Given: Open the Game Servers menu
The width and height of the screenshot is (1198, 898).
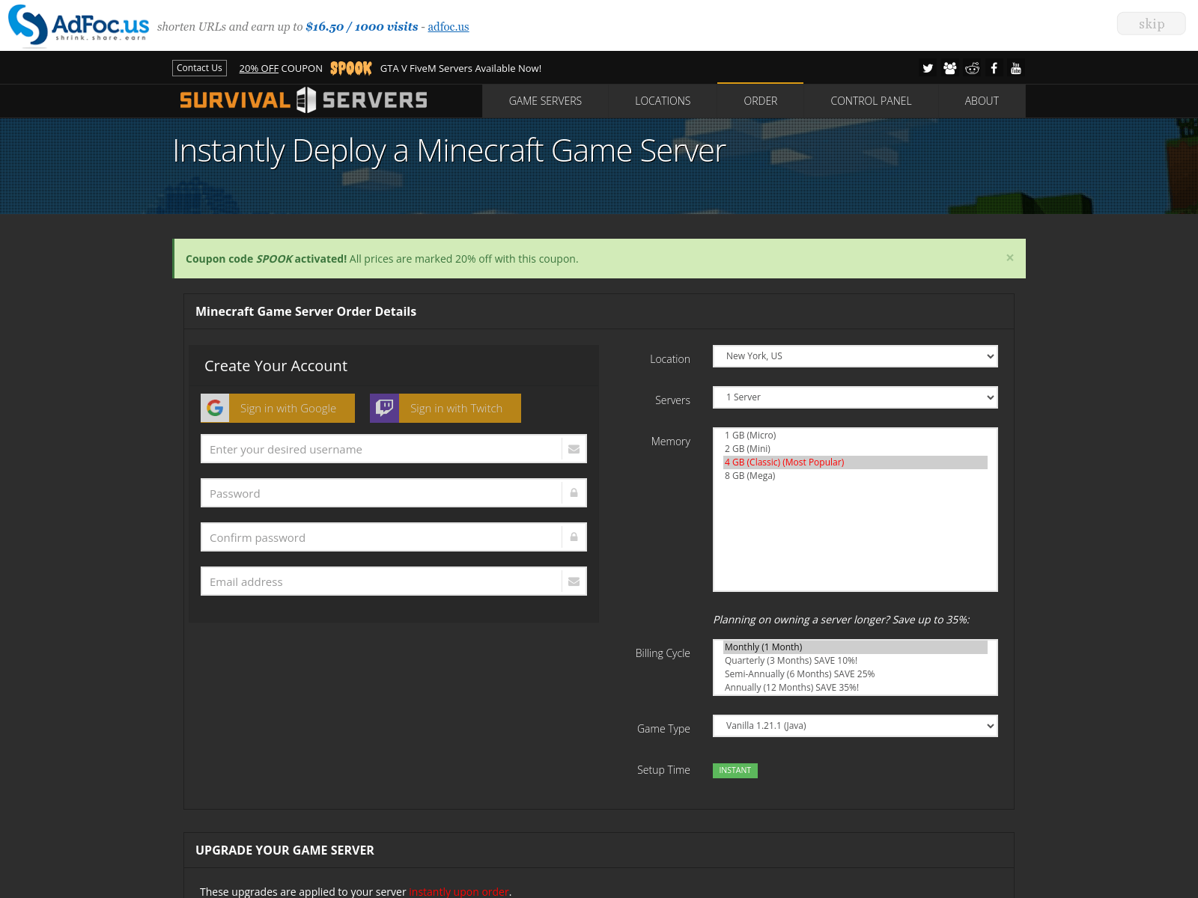Looking at the screenshot, I should 545,101.
